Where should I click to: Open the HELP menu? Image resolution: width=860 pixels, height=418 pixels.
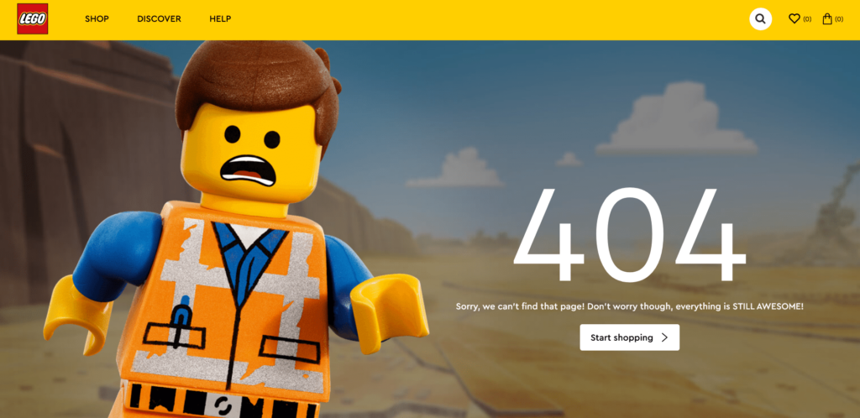click(220, 18)
